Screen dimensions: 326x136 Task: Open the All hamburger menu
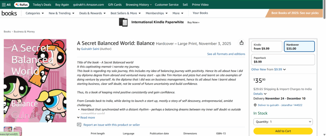coord(6,5)
